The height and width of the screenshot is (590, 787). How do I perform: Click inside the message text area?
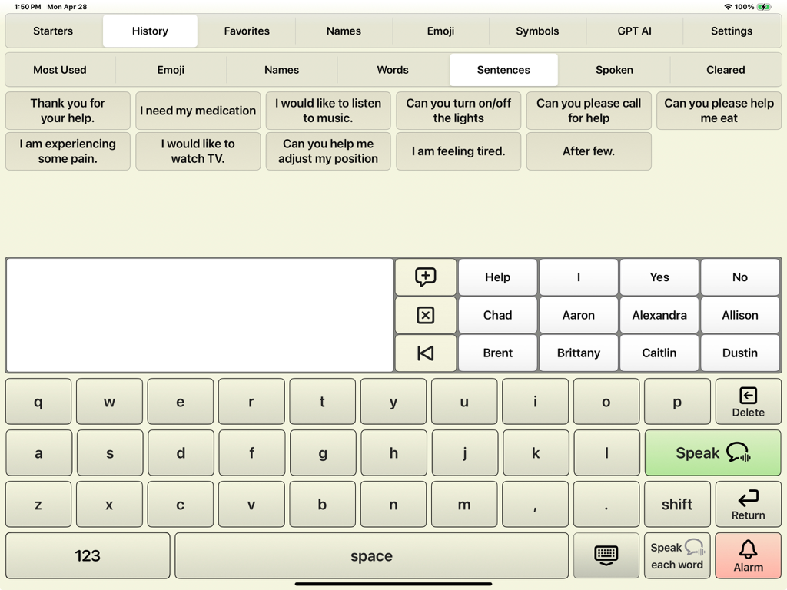[200, 315]
